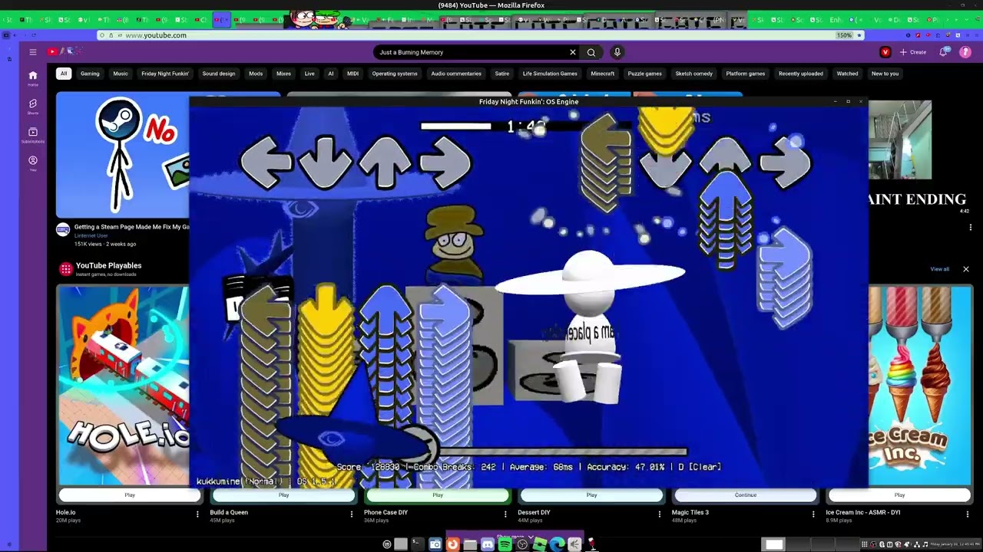Open more options for Magic Tiles 3
Viewport: 983px width, 552px height.
[x=813, y=514]
